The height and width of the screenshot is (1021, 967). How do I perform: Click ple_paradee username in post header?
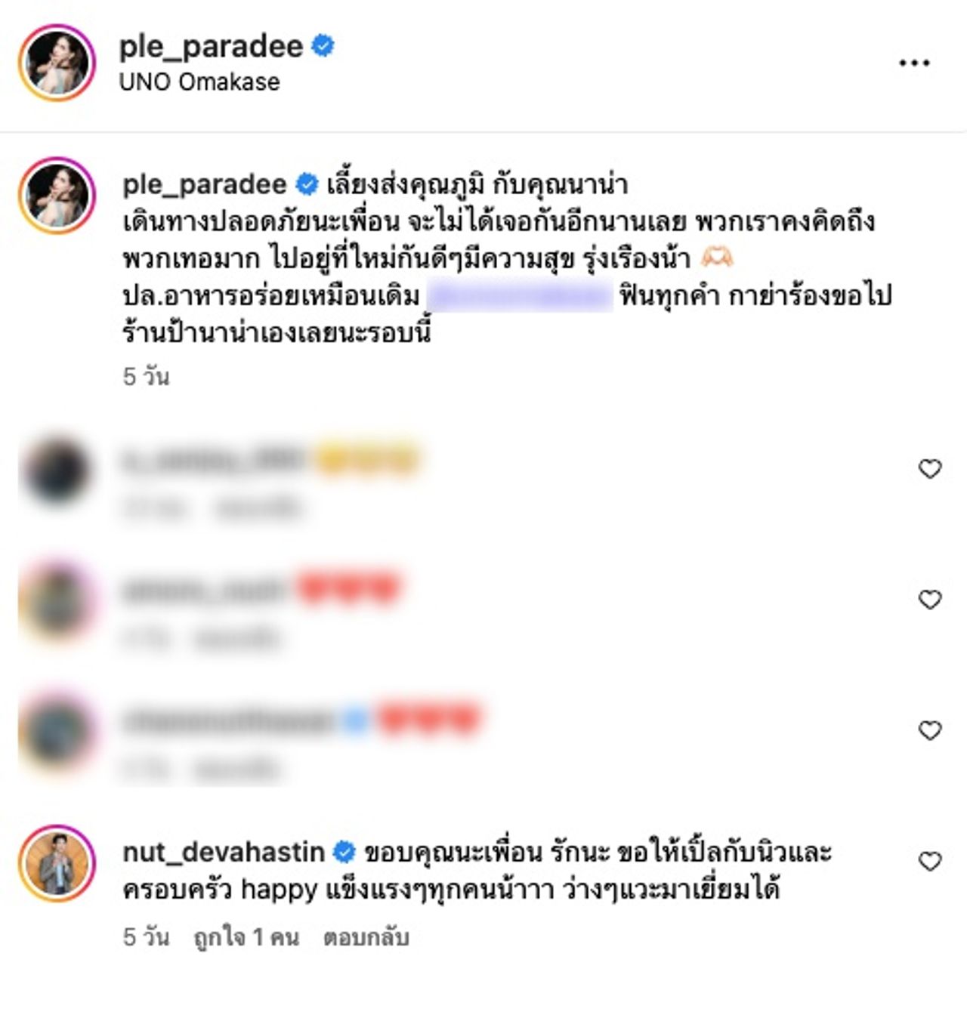pos(211,47)
